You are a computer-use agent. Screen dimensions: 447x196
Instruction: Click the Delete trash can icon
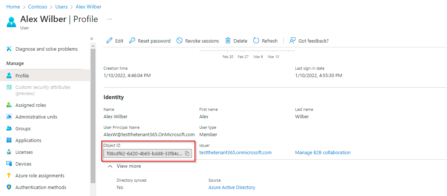coord(228,41)
